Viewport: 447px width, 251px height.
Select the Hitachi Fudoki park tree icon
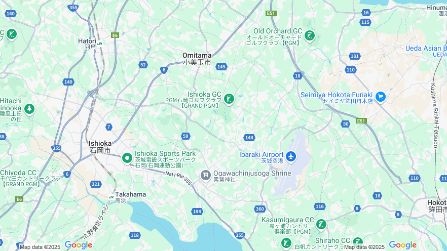(29, 109)
